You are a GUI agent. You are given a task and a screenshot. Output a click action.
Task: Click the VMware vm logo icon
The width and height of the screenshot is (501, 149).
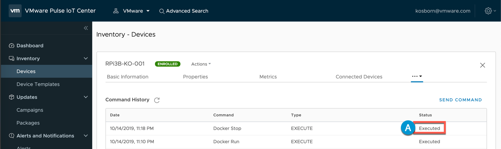(15, 11)
